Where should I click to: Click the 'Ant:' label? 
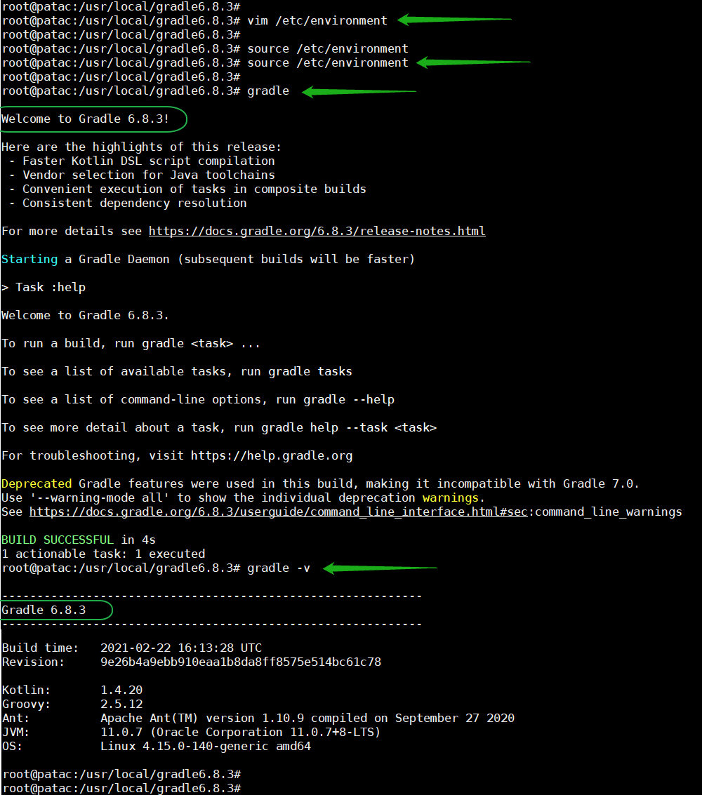pos(15,719)
